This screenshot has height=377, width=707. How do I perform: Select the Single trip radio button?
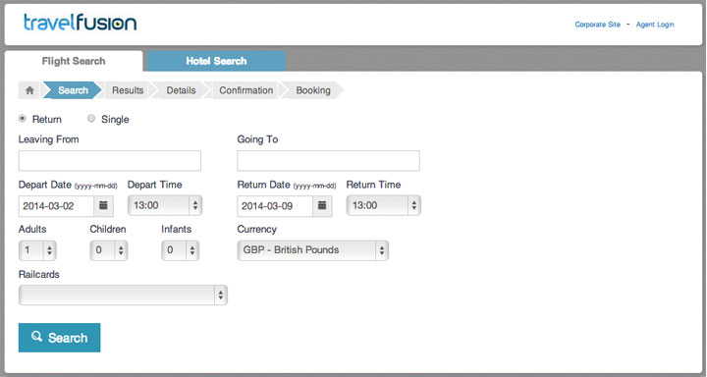coord(91,119)
